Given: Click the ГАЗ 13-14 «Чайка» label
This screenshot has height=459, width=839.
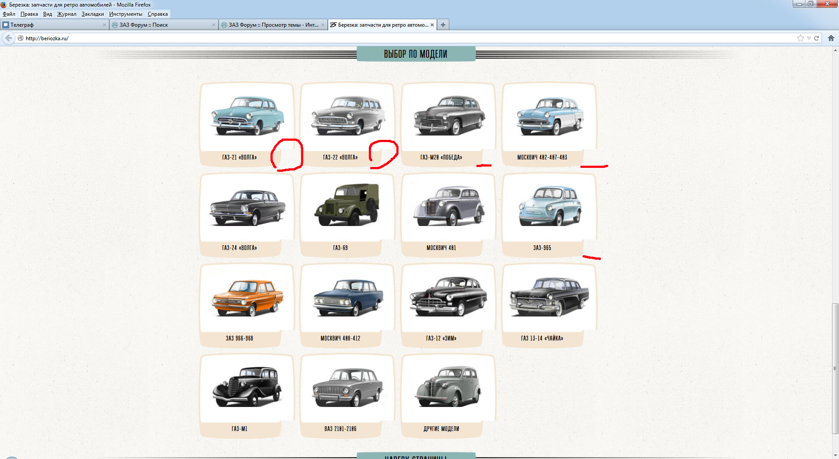Looking at the screenshot, I should click(x=542, y=338).
